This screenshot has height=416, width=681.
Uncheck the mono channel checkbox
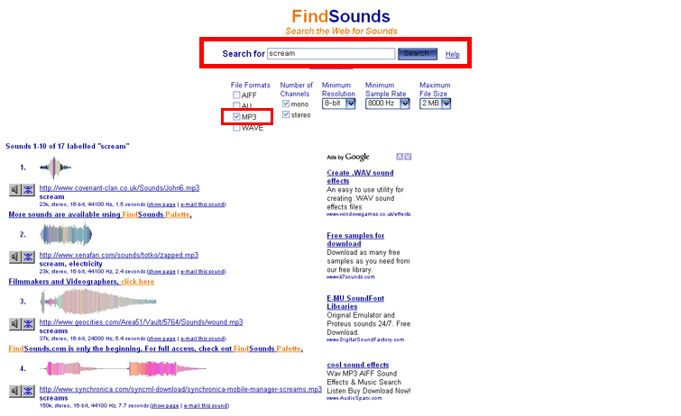pos(286,104)
